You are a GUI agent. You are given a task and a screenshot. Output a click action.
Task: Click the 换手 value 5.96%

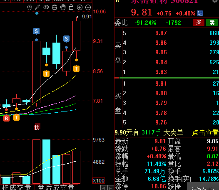point(211,171)
